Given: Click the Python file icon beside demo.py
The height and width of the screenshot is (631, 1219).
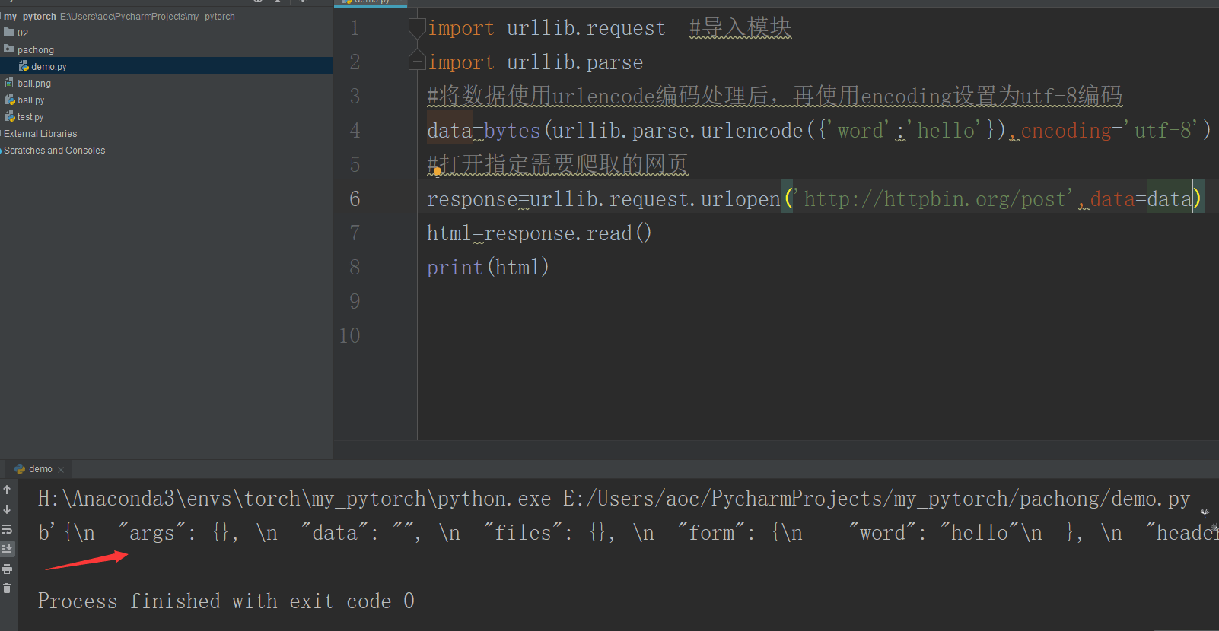Looking at the screenshot, I should [24, 66].
